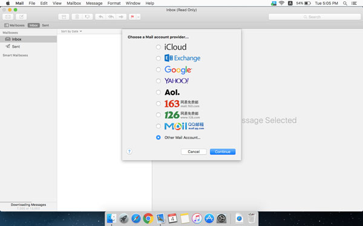Click the Forward arrow toolbar icon
This screenshot has height=226, width=363.
click(121, 17)
